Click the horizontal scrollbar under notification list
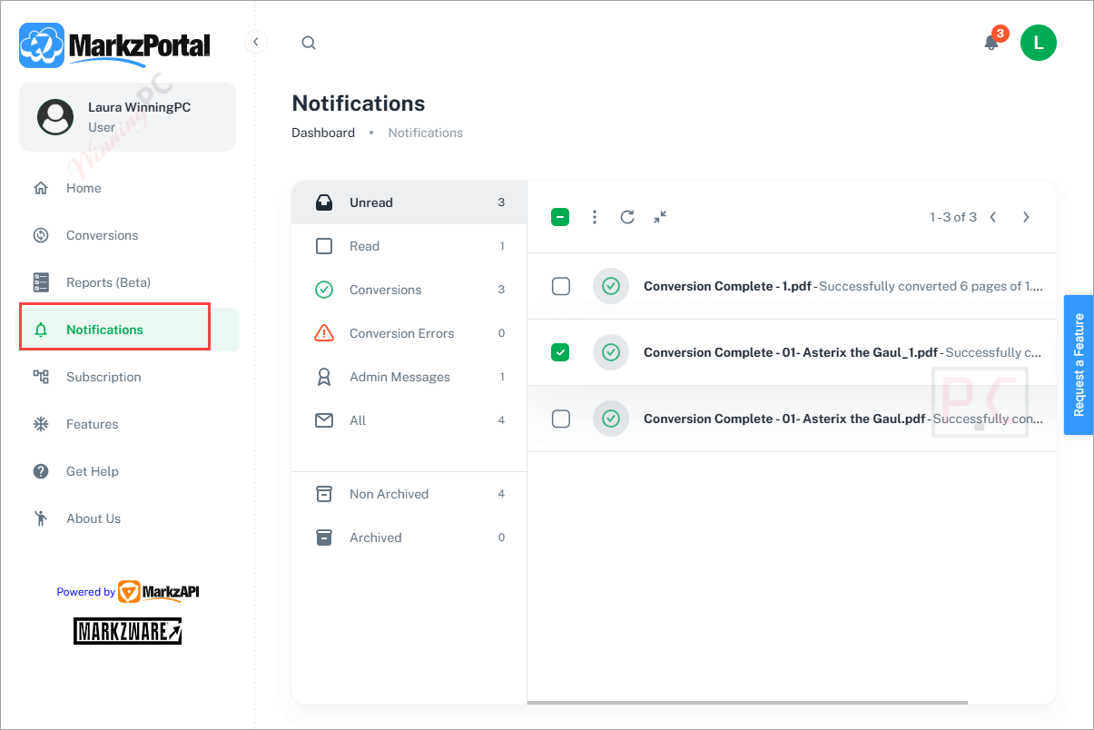This screenshot has height=730, width=1094. click(747, 702)
